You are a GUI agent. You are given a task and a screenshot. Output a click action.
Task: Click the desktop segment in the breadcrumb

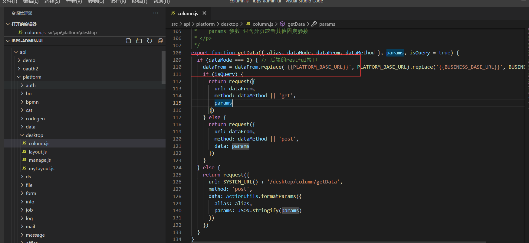click(x=229, y=24)
